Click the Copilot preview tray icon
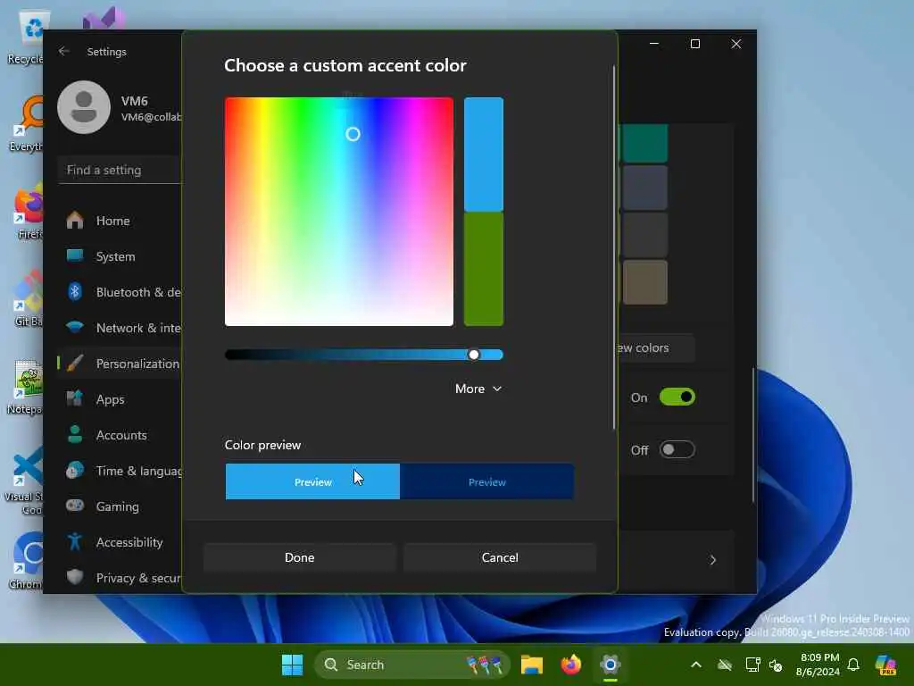 click(x=885, y=665)
